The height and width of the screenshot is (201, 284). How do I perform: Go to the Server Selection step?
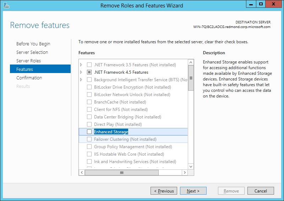32,52
